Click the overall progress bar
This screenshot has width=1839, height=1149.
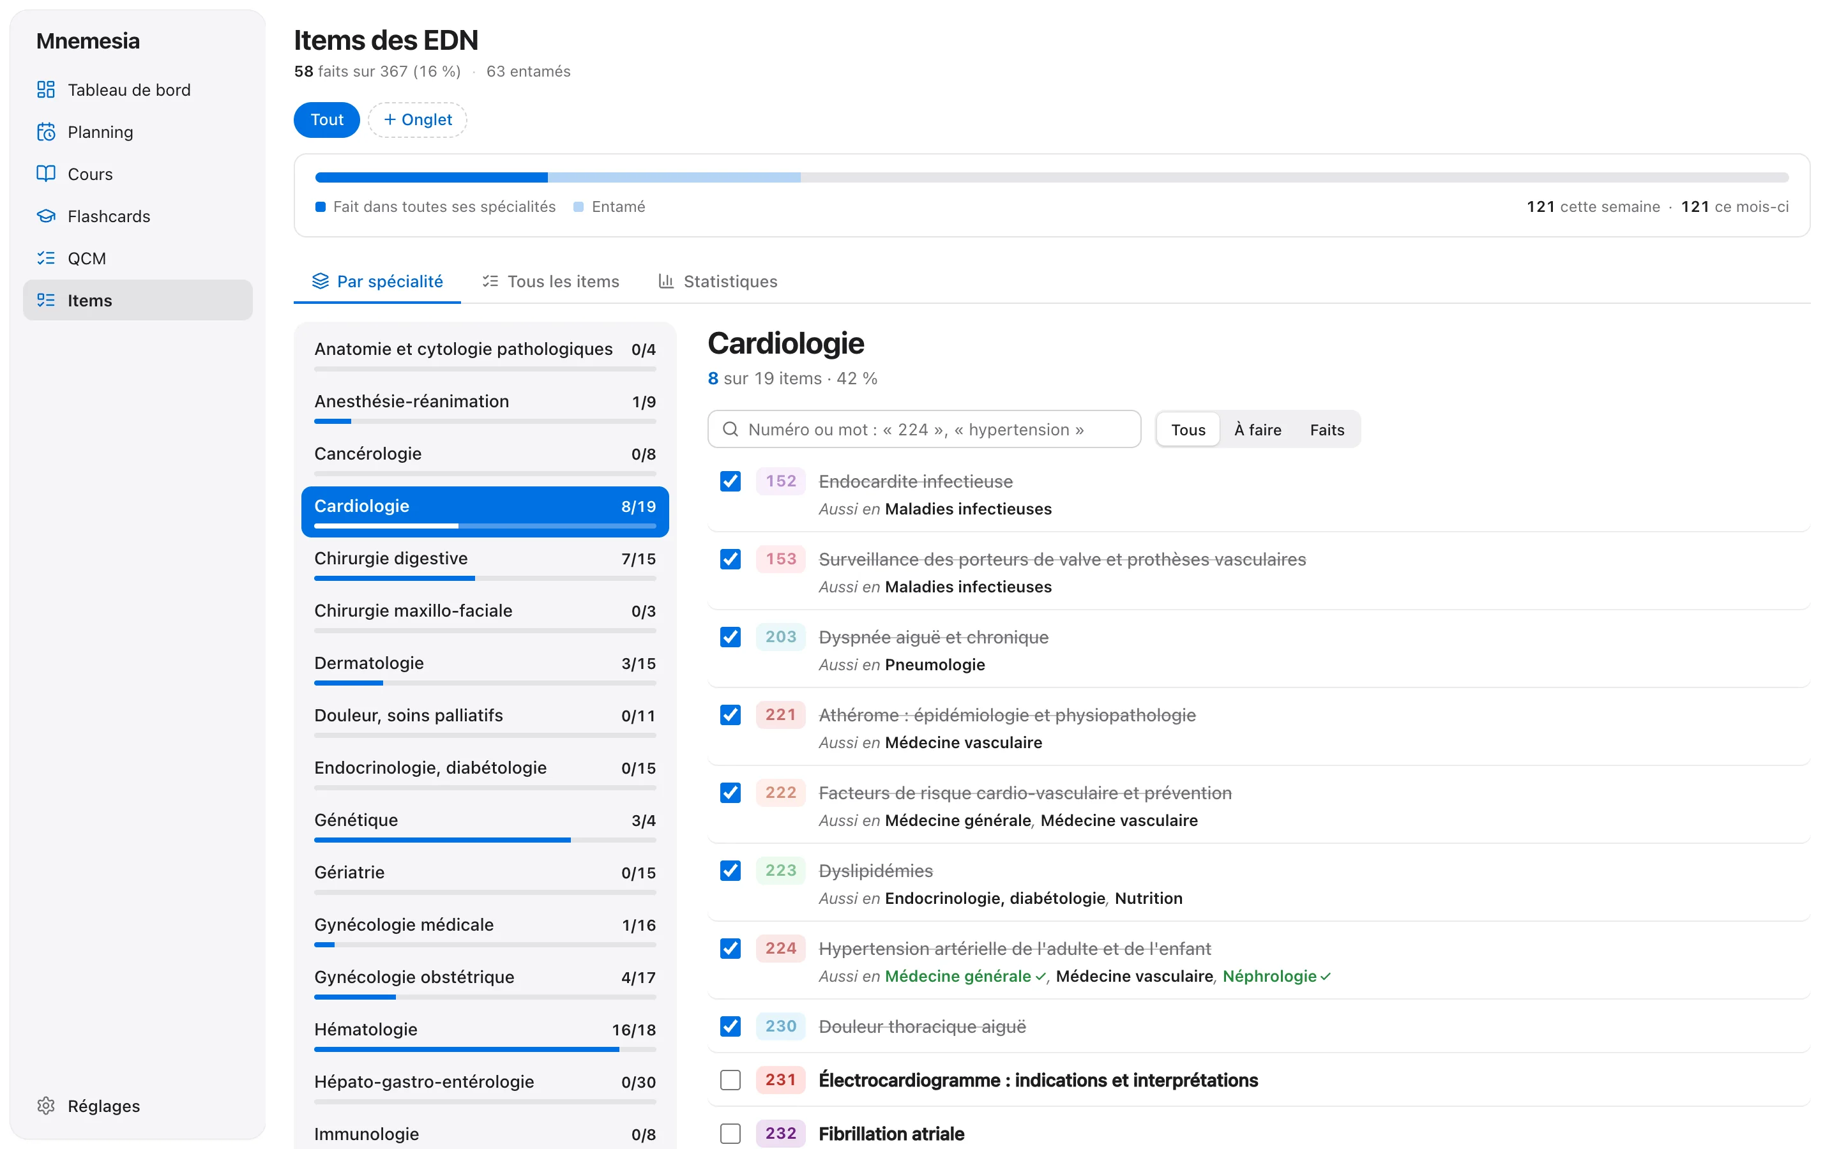pyautogui.click(x=1052, y=178)
